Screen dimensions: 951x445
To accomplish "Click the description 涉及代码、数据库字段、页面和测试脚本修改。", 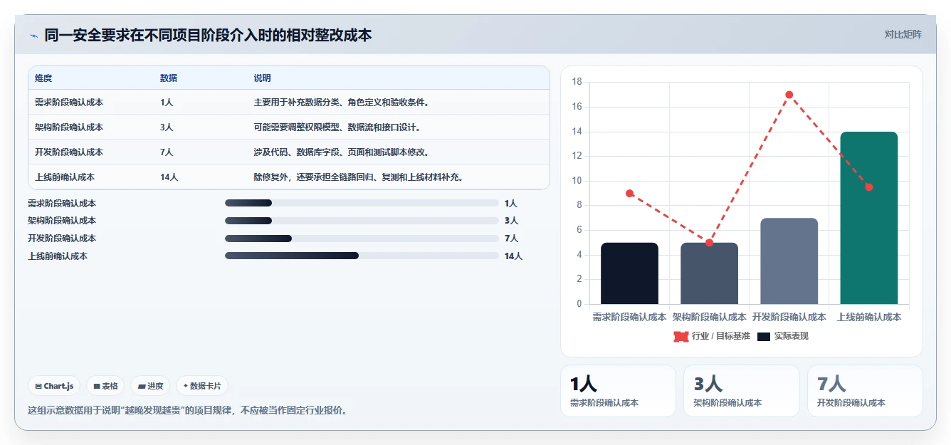I will click(x=341, y=152).
